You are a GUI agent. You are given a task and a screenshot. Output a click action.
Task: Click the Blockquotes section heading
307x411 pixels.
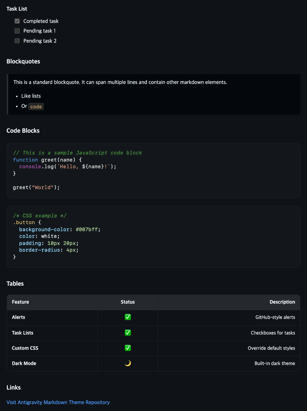tap(23, 61)
